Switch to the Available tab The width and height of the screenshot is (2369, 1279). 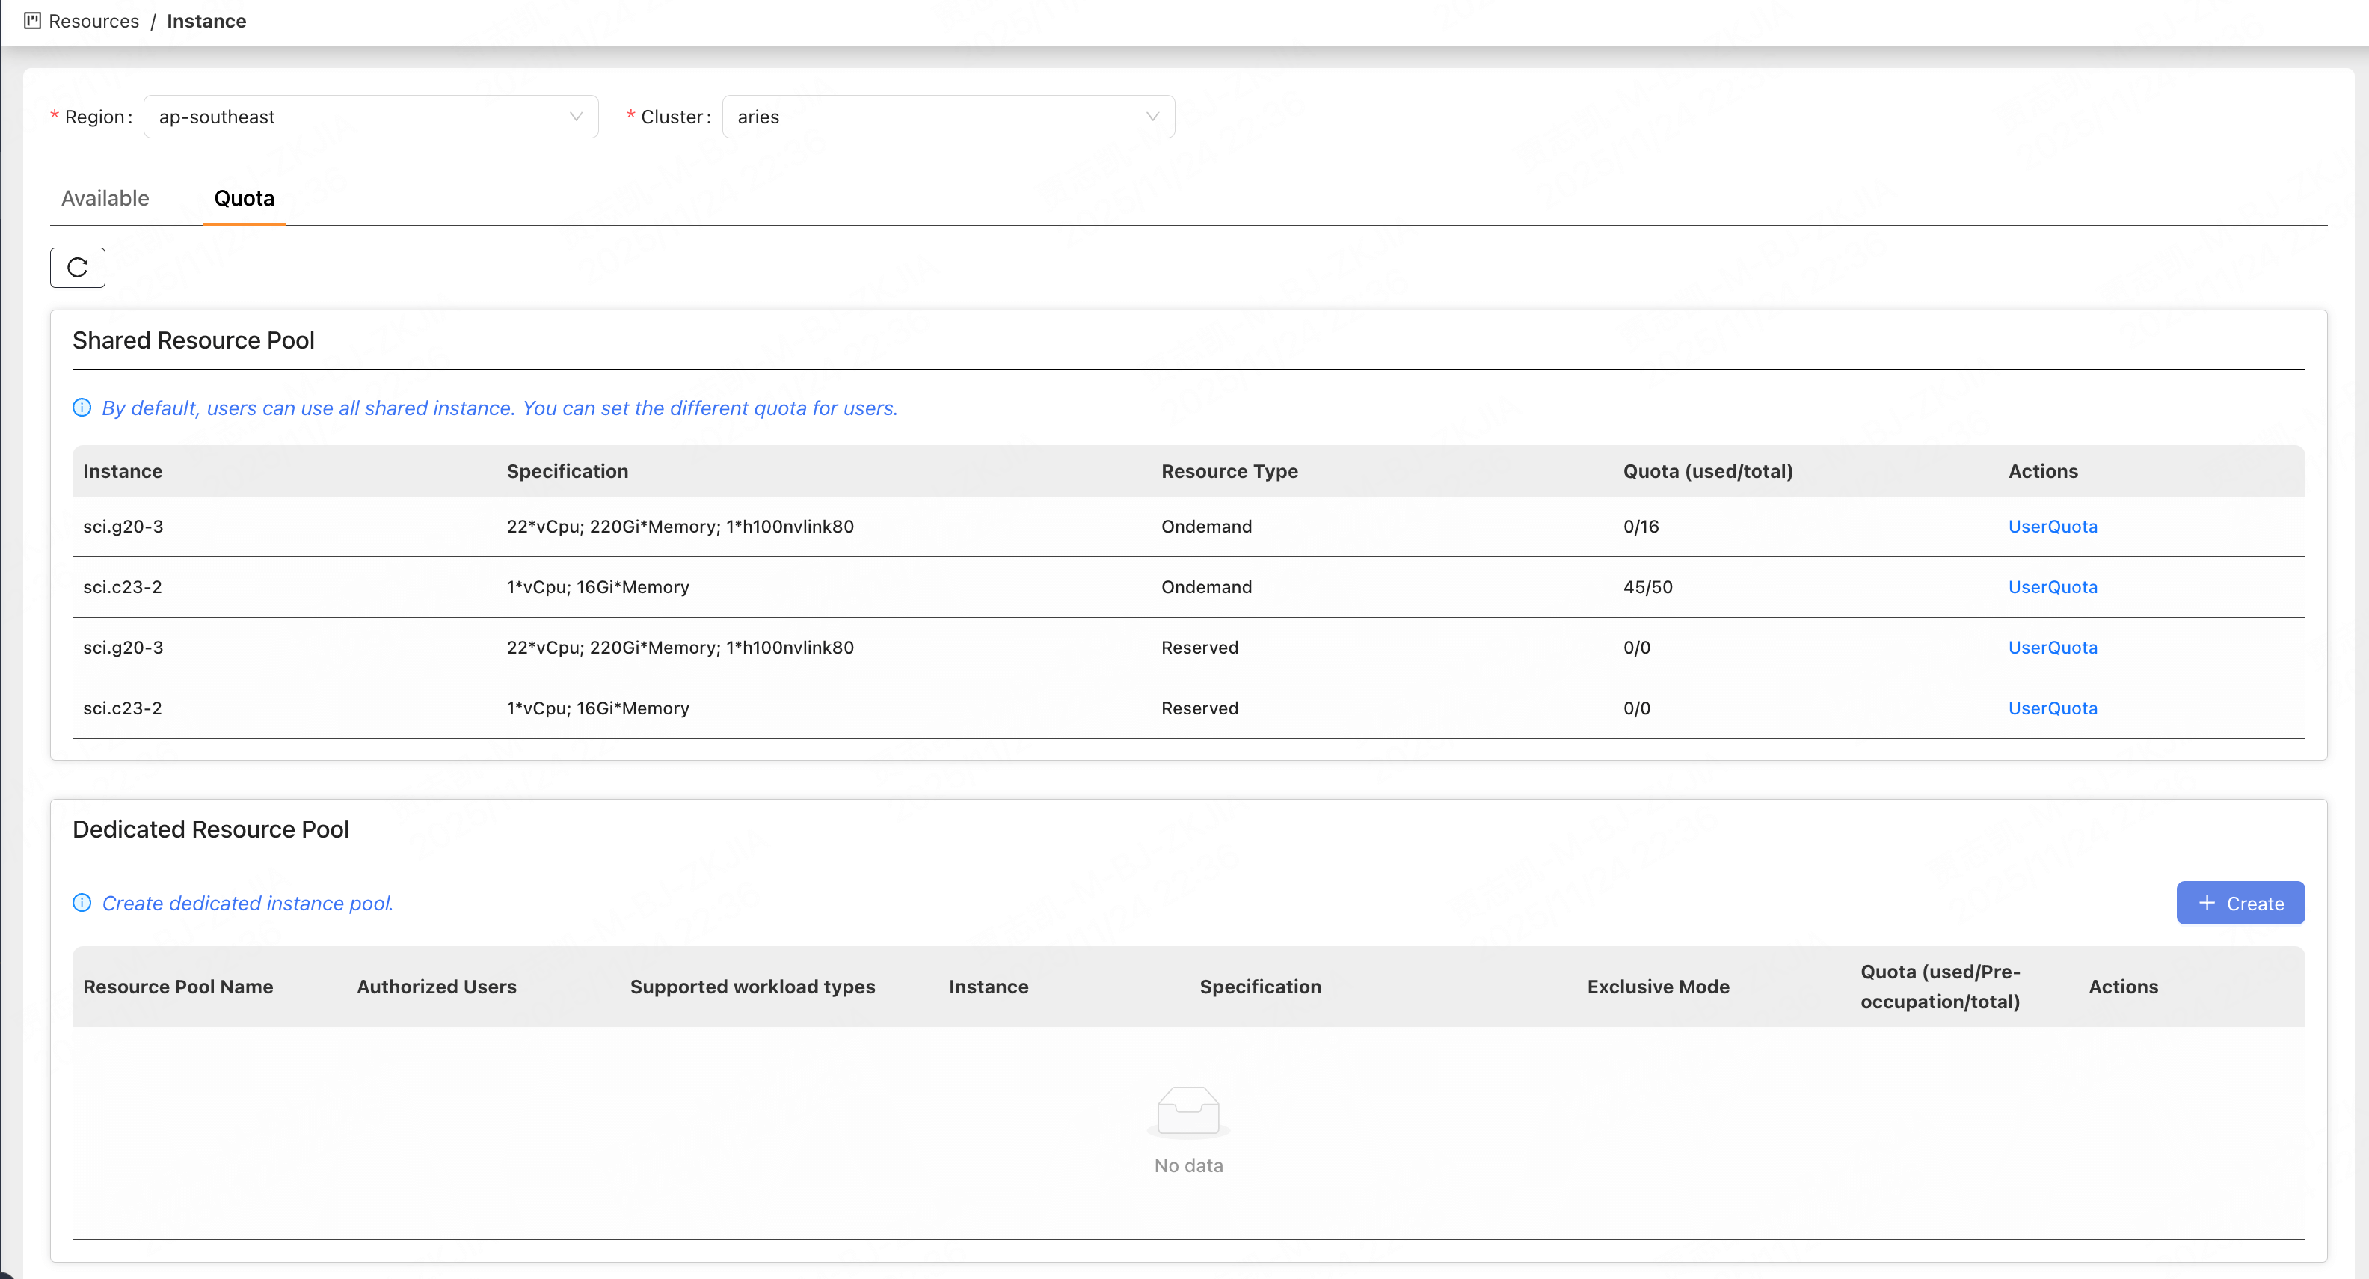[105, 197]
